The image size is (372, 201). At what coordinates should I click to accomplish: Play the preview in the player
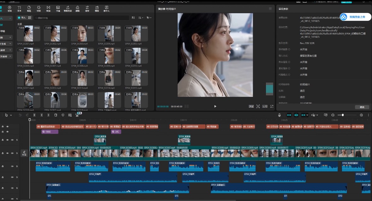coord(215,106)
